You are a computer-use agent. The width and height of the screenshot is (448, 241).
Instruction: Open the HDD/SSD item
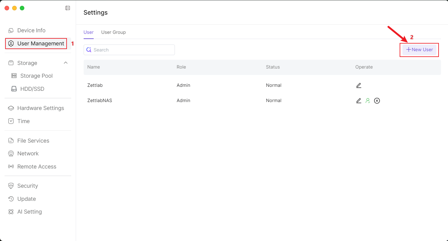(x=32, y=89)
